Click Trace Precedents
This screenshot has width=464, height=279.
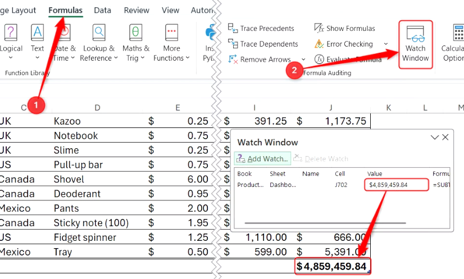[261, 29]
